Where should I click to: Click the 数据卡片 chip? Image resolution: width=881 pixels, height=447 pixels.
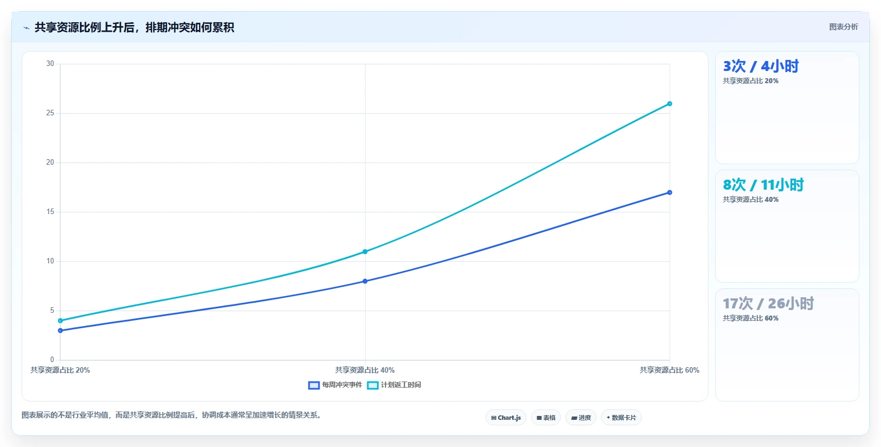[x=621, y=418]
